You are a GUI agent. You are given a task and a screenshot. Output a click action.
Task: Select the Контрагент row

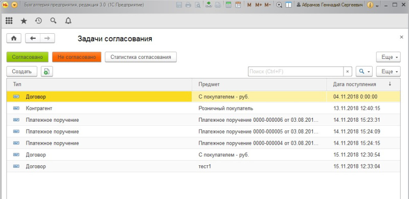203,108
